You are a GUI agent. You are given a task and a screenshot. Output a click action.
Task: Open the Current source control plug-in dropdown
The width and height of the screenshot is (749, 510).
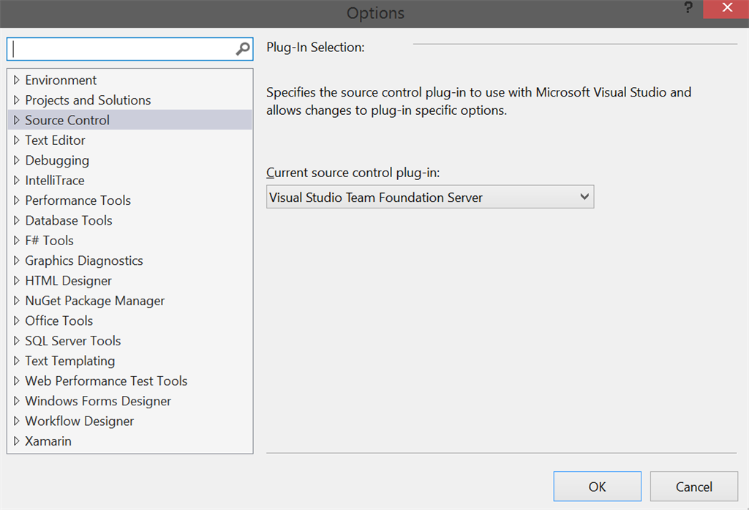pos(584,196)
